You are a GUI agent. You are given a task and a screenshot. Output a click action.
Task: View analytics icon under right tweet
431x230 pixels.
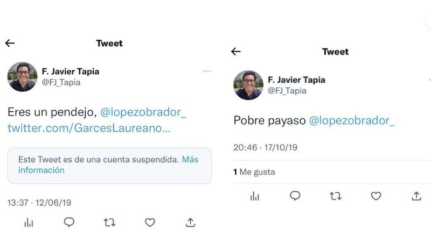click(x=255, y=196)
